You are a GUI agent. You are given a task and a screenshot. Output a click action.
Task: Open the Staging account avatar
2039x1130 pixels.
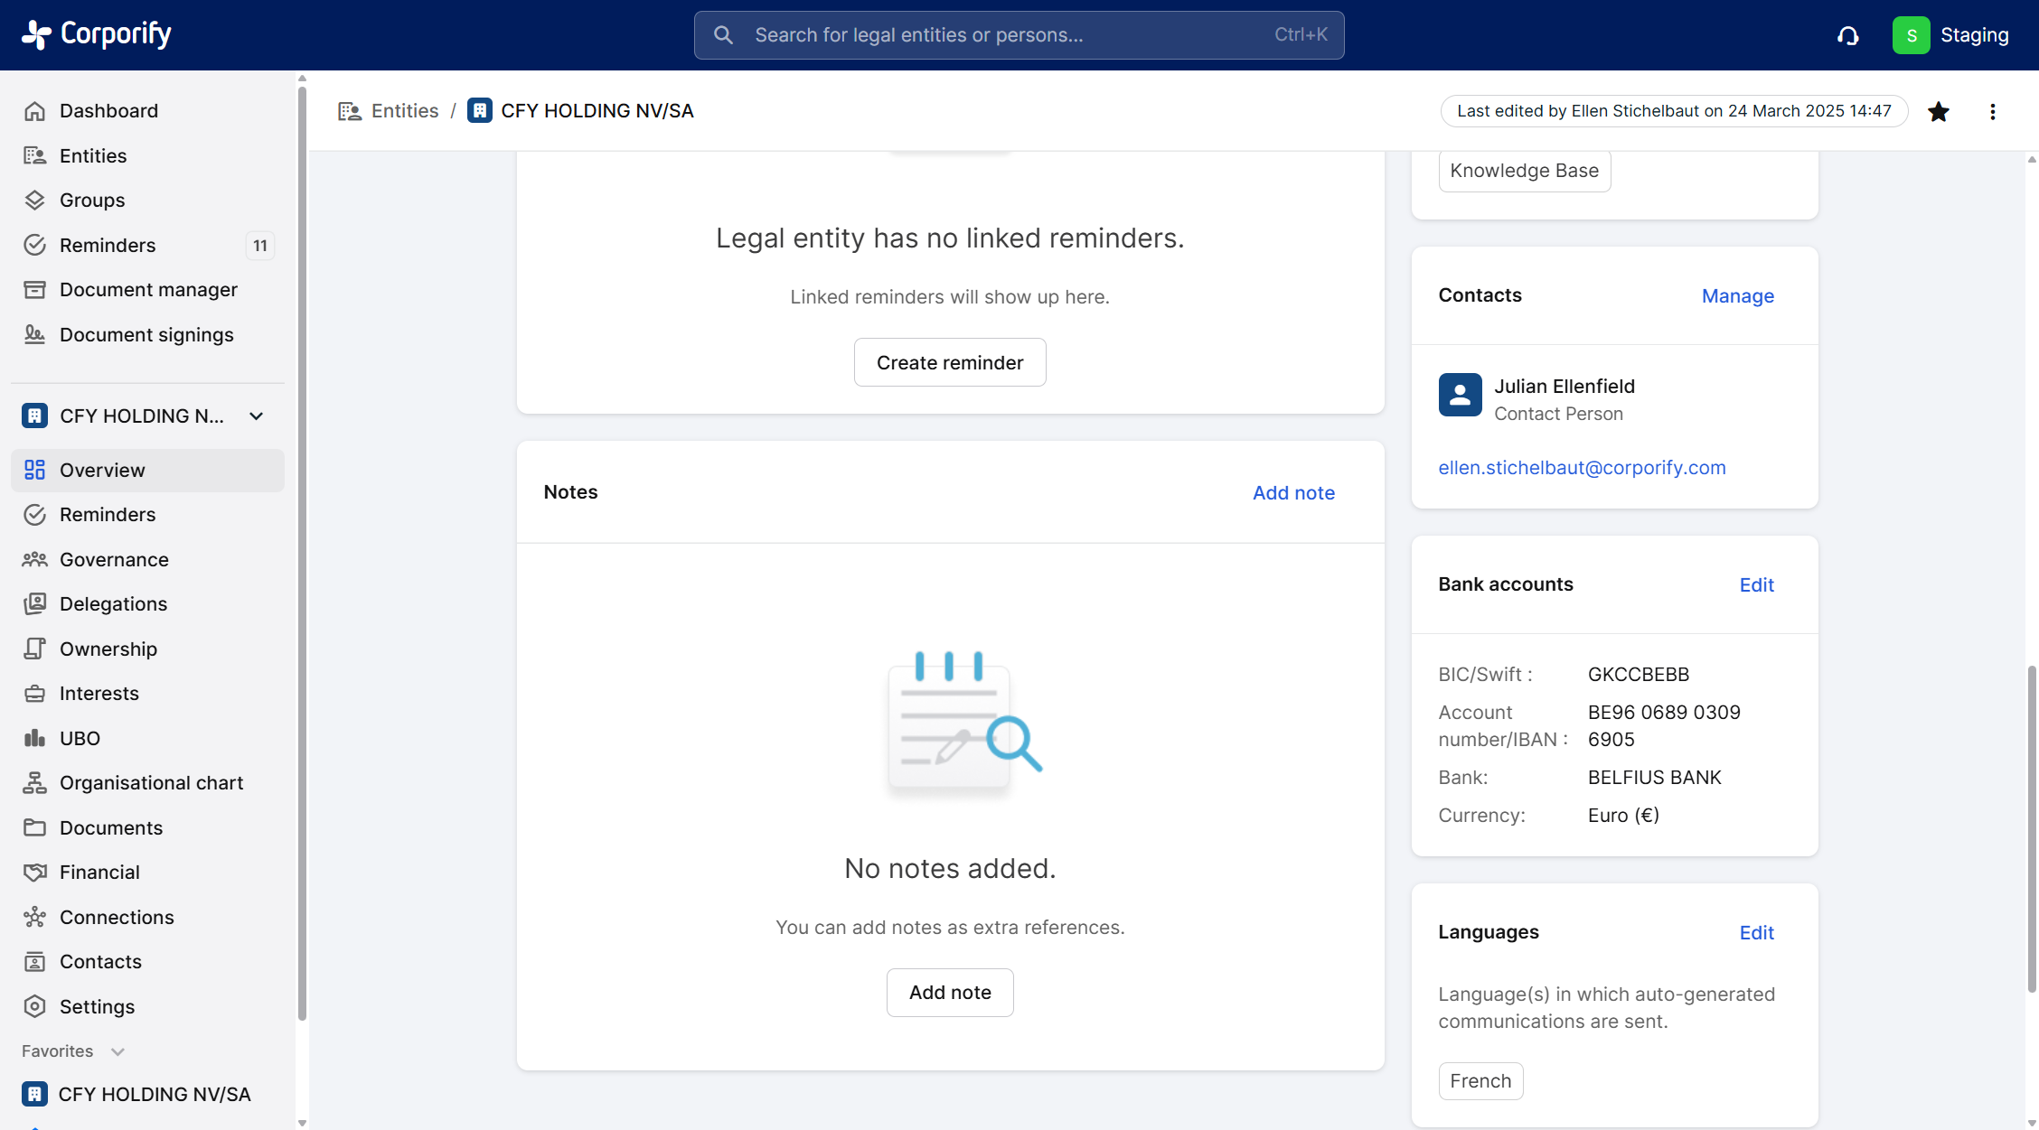1911,35
